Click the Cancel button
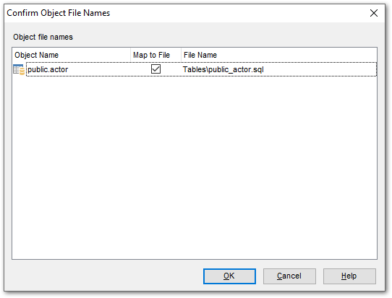Screen dimensions: 392x298 click(x=289, y=276)
